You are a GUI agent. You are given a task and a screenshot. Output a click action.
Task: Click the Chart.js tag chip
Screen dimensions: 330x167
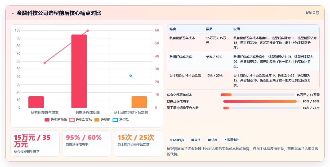[177, 140]
